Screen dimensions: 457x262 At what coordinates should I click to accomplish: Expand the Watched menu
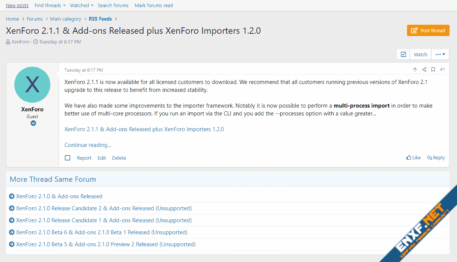pos(82,5)
